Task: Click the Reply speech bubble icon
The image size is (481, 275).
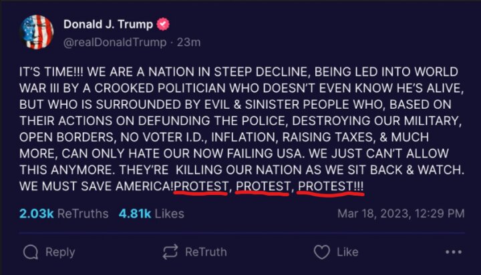Action: click(x=31, y=252)
